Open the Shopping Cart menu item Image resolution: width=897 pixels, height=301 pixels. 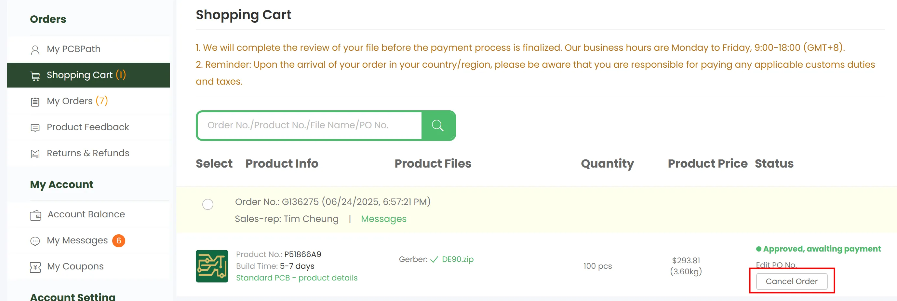click(x=80, y=75)
